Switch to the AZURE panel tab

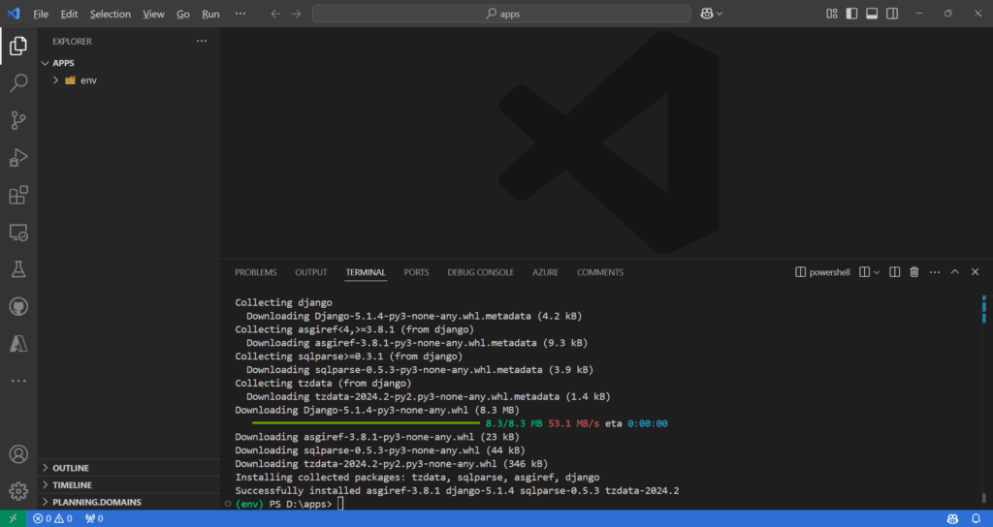coord(545,272)
